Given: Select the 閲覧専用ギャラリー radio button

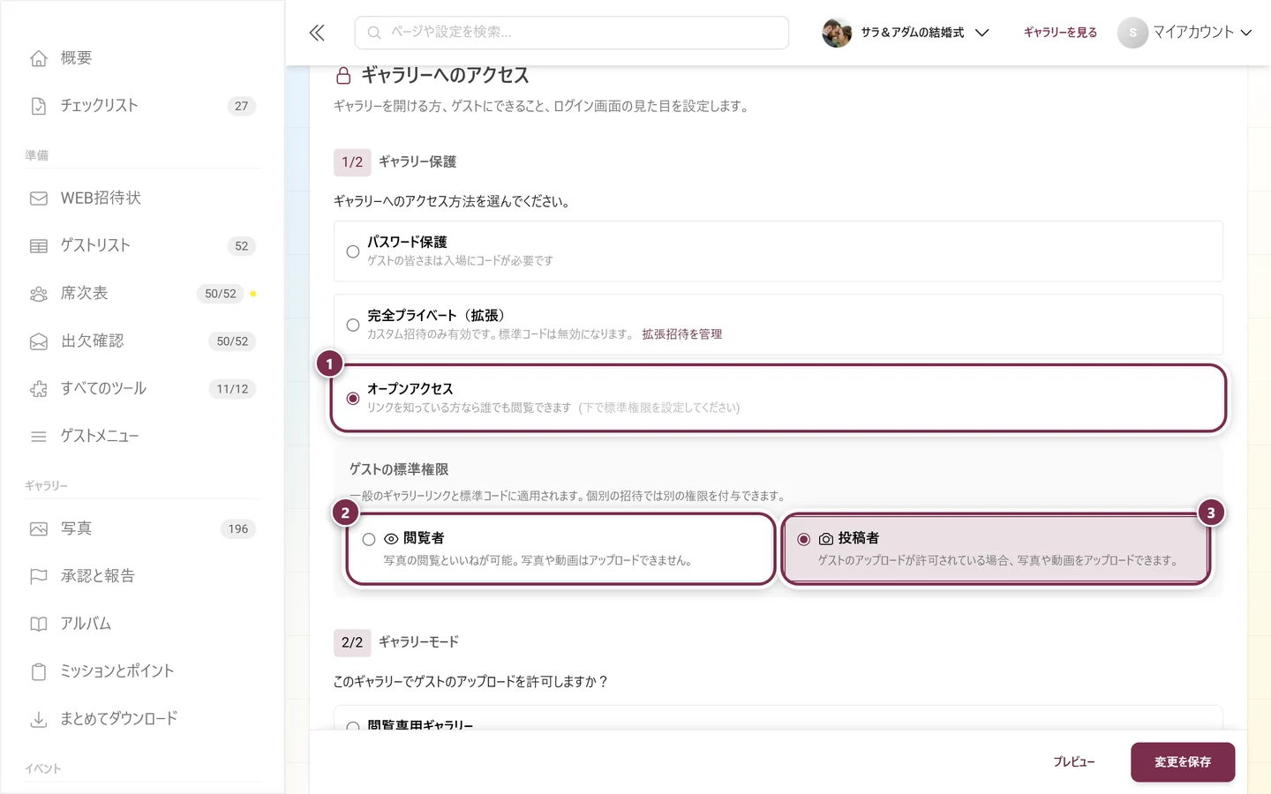Looking at the screenshot, I should (x=353, y=727).
